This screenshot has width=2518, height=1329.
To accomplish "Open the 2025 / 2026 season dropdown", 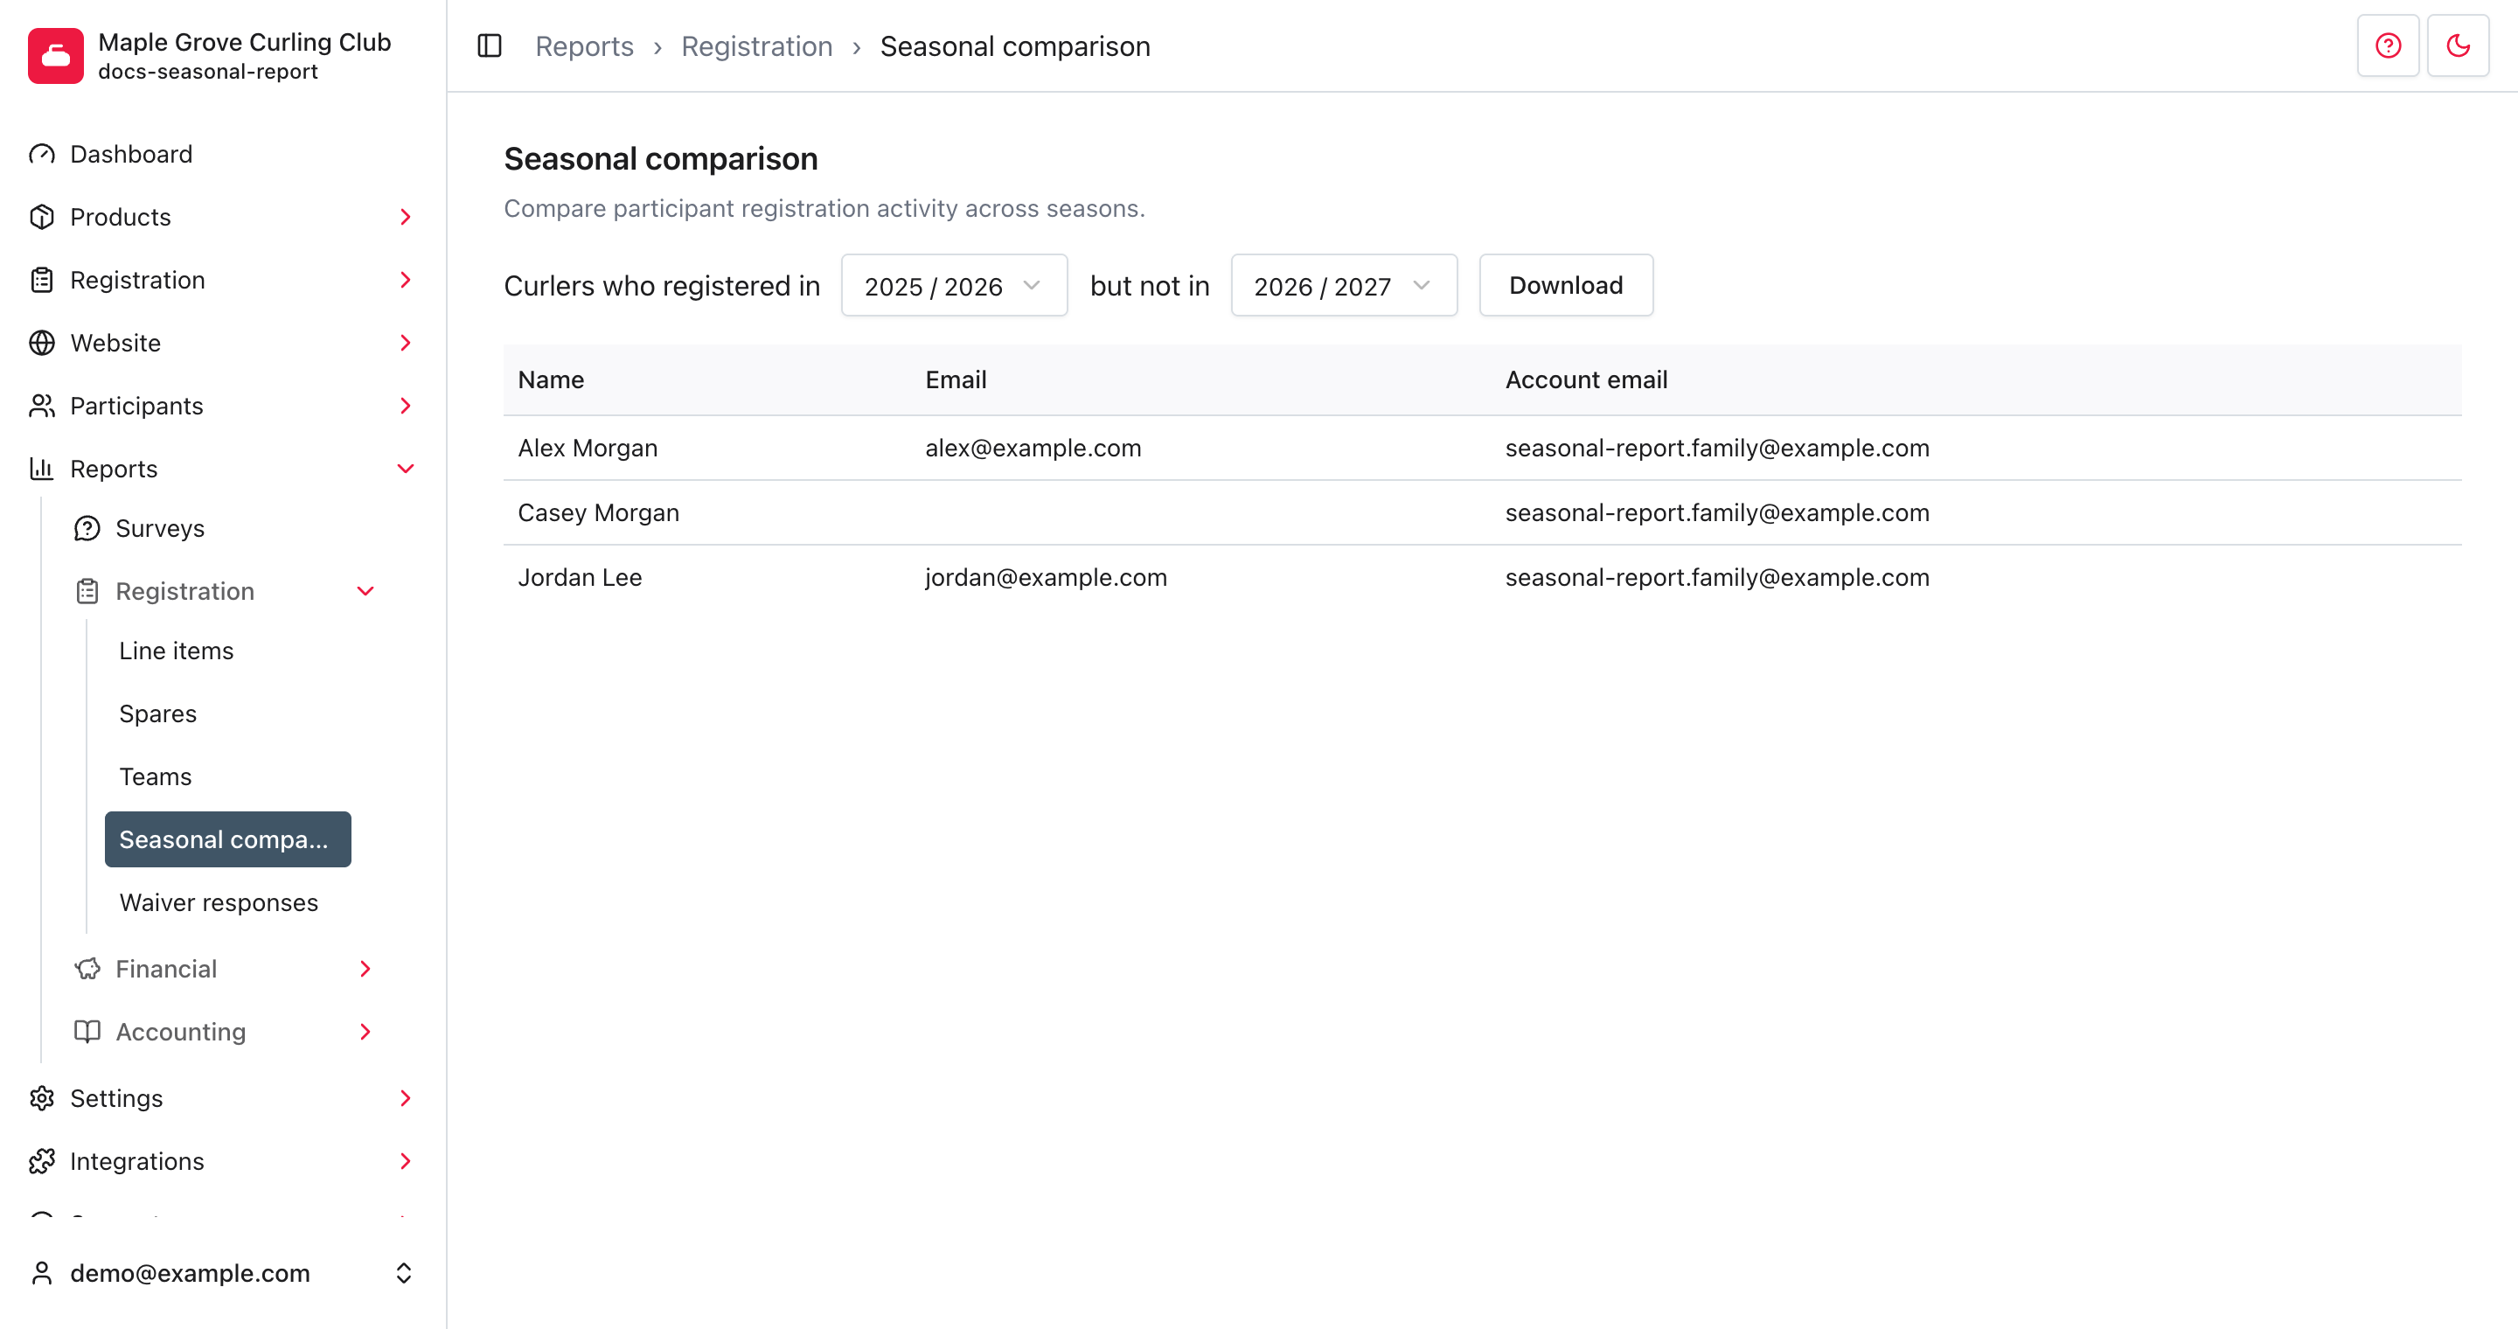I will (954, 285).
